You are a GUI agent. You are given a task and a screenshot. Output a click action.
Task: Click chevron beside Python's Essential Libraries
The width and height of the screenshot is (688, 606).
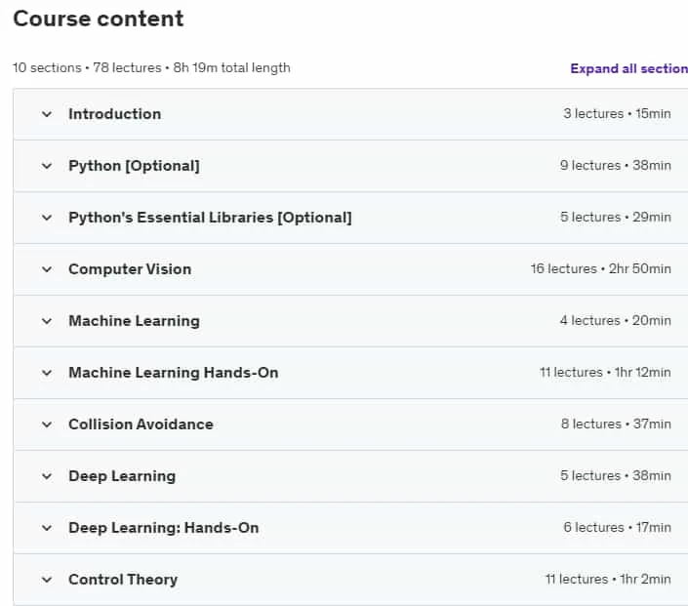47,218
